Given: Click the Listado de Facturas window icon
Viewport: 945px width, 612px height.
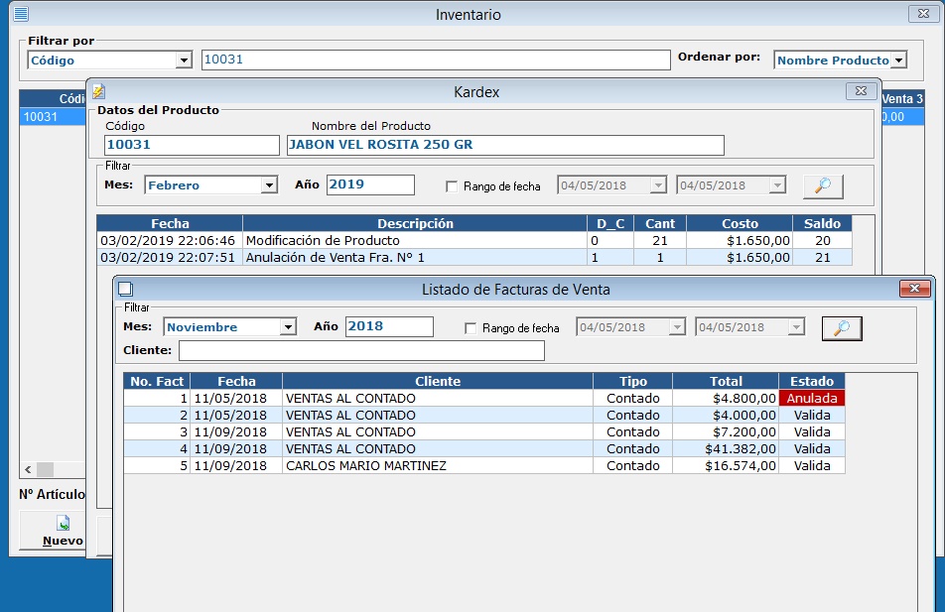Looking at the screenshot, I should click(125, 290).
